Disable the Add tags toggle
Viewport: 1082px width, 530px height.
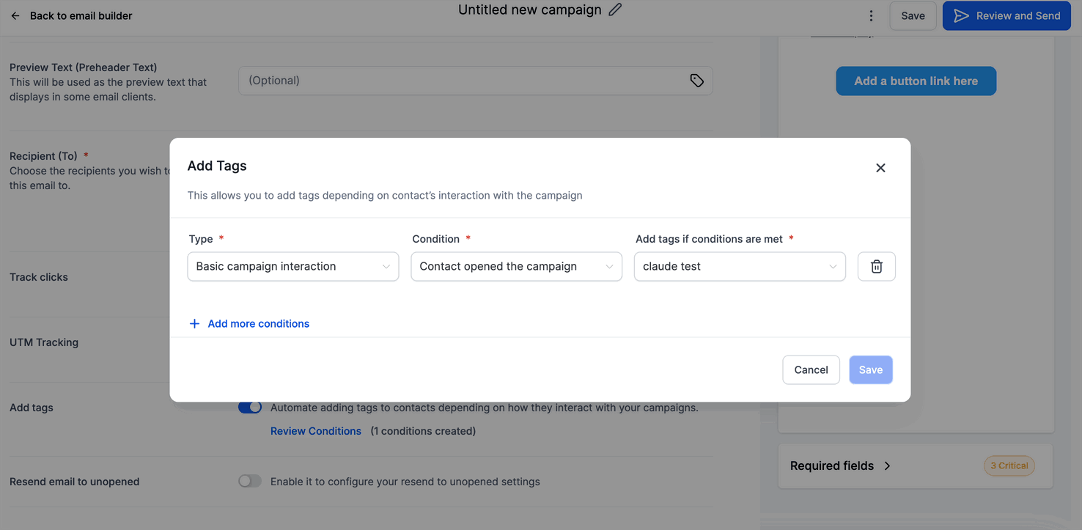pyautogui.click(x=250, y=408)
